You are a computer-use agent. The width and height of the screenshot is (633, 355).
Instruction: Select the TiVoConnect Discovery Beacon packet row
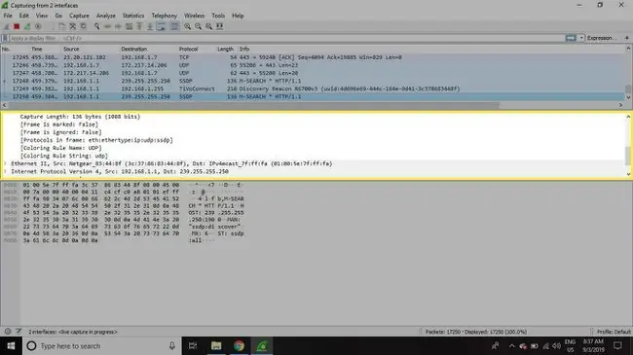tap(314, 89)
